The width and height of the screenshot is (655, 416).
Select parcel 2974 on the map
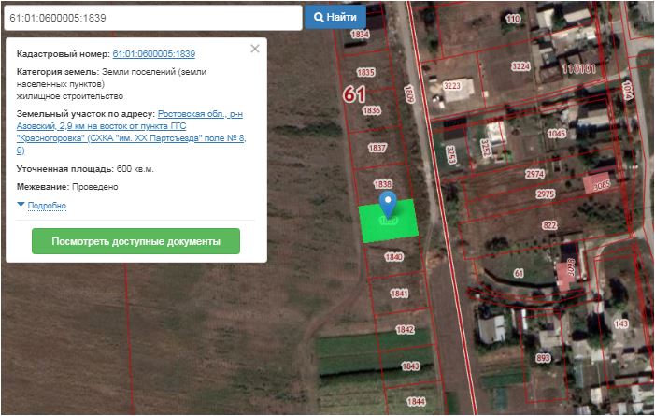click(534, 174)
